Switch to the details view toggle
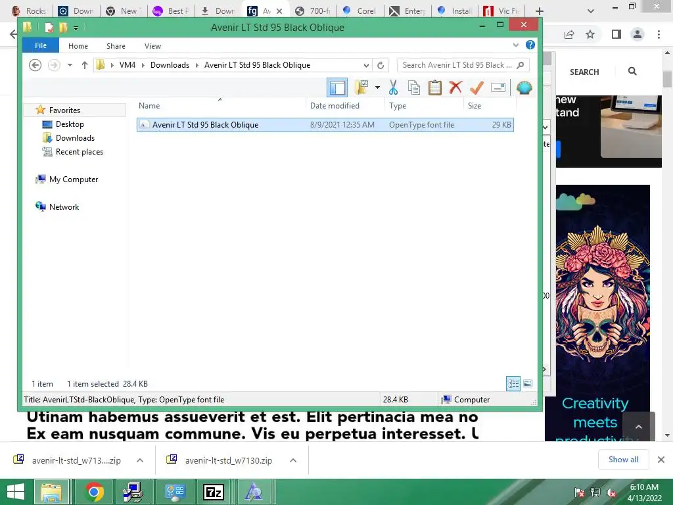The height and width of the screenshot is (505, 673). [x=513, y=383]
